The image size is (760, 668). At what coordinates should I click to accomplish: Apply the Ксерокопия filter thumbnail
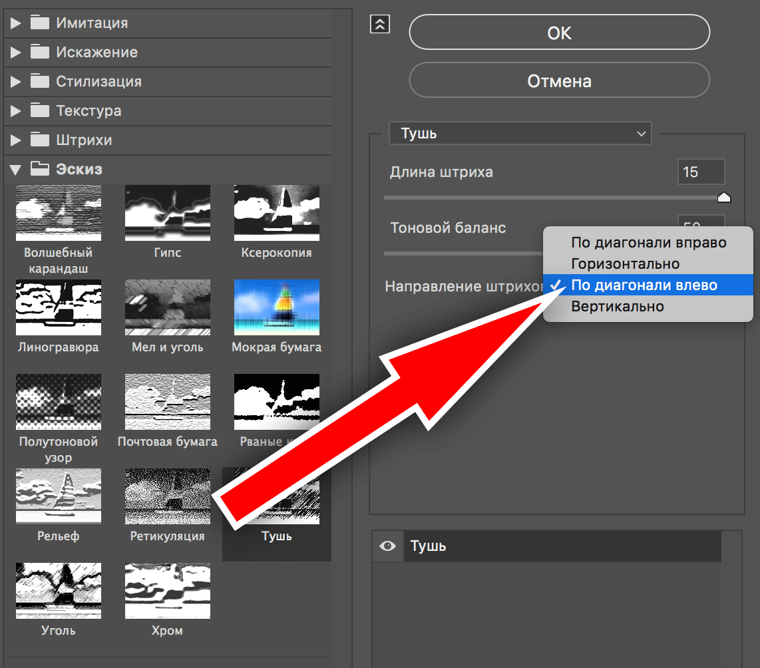tap(277, 213)
